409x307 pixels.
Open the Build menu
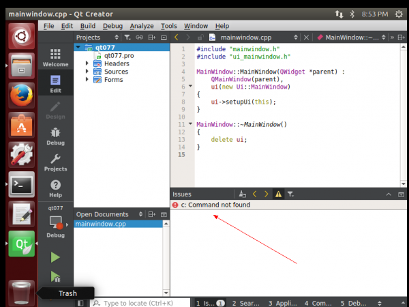87,25
